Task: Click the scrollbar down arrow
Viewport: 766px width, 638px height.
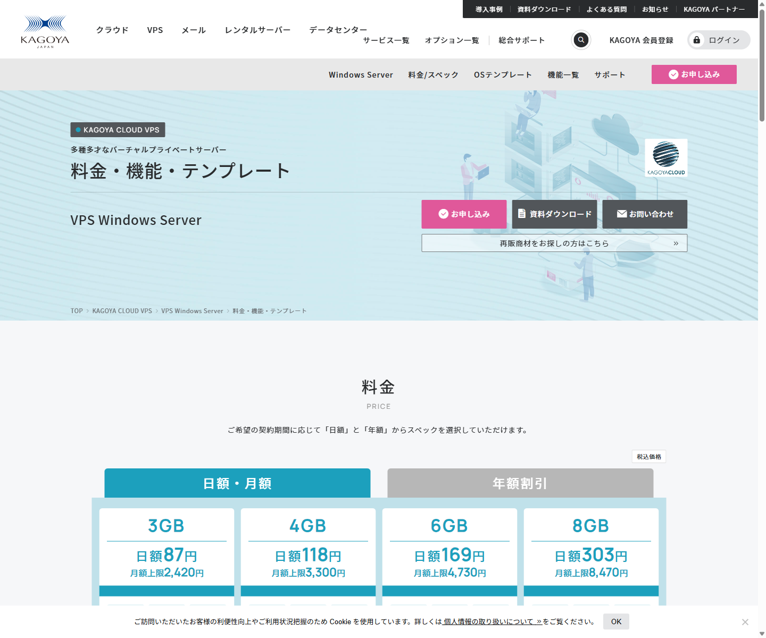Action: coord(762,634)
